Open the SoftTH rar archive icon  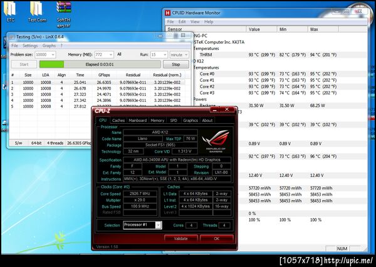(63, 13)
